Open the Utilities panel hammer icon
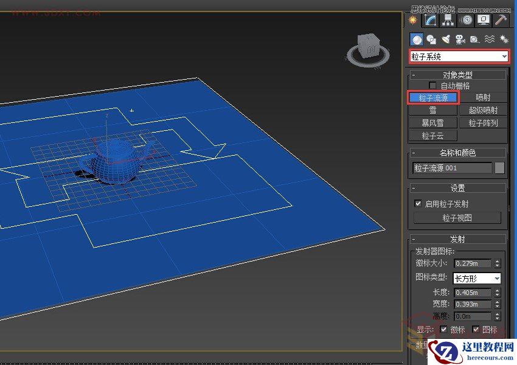 click(x=501, y=20)
